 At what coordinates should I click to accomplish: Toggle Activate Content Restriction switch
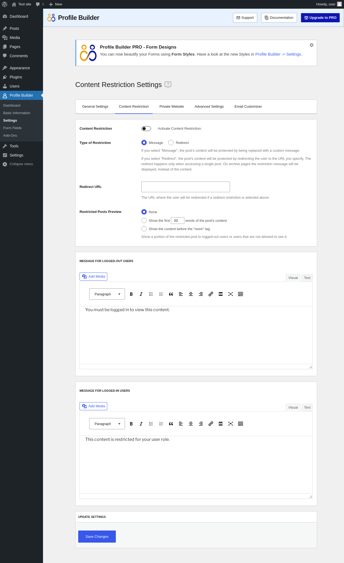coord(146,129)
